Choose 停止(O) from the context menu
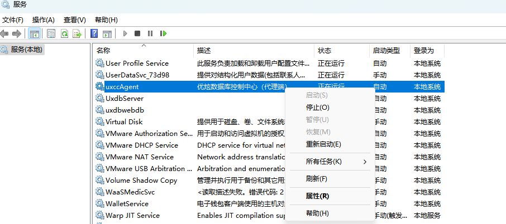This screenshot has height=224, width=506. 317,108
